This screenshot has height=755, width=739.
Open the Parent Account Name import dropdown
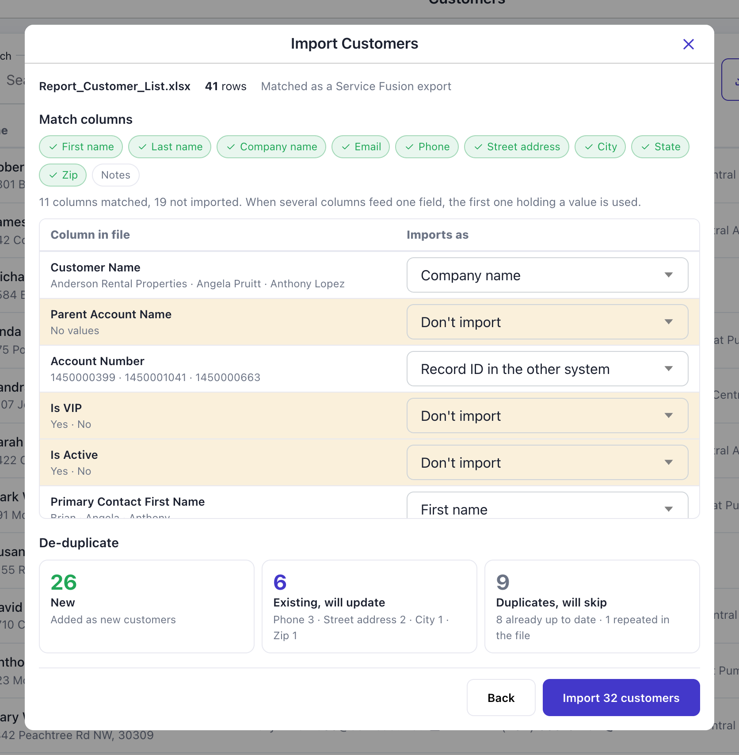547,322
